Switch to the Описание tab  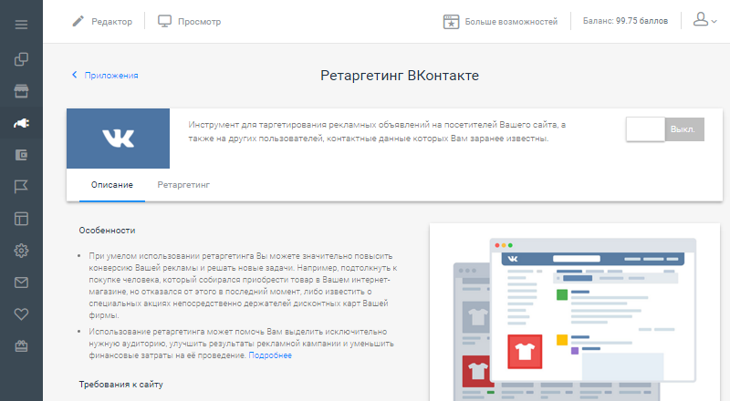[x=112, y=185]
